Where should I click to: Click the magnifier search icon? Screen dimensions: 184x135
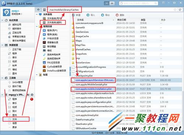(x=156, y=3)
